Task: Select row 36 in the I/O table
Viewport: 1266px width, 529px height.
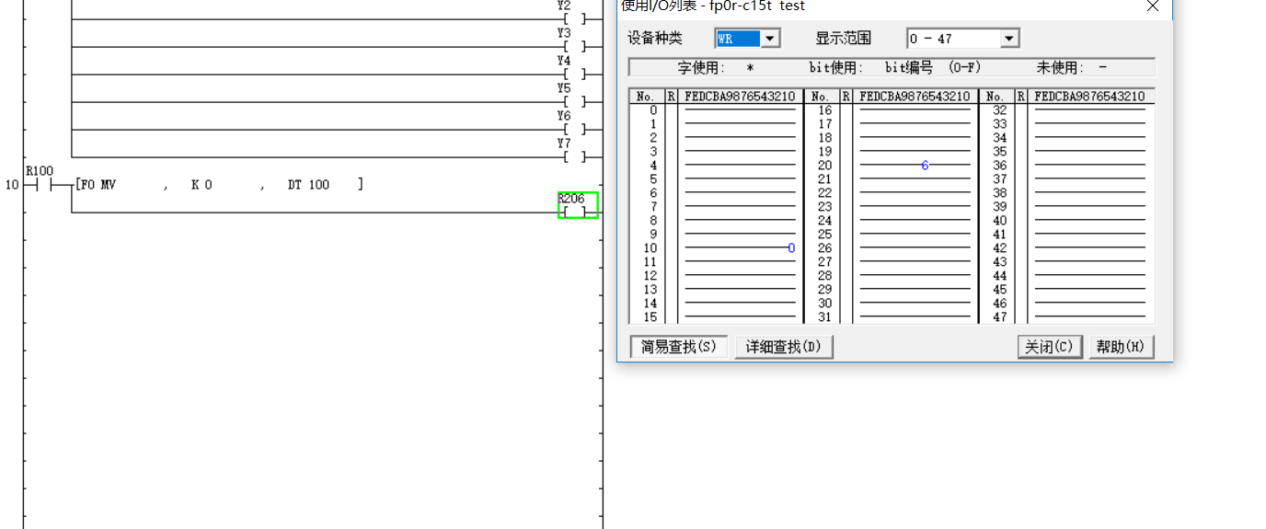Action: [999, 166]
